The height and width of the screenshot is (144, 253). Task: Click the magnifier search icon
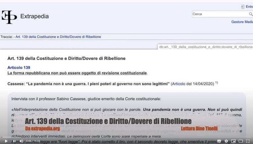pyautogui.click(x=251, y=14)
